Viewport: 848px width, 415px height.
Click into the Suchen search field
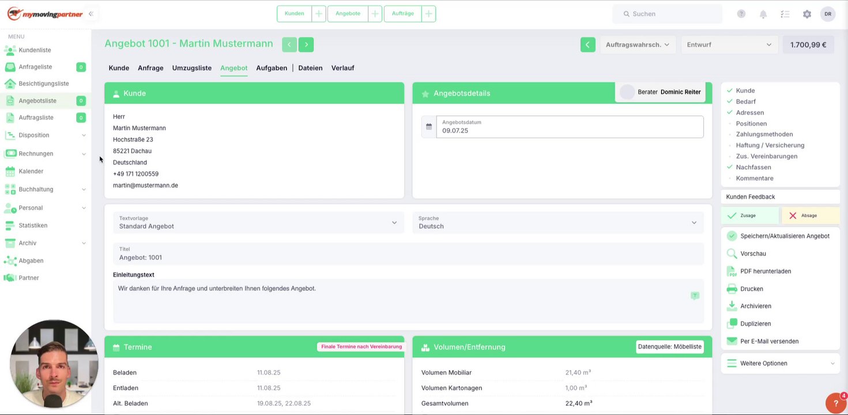coord(668,14)
